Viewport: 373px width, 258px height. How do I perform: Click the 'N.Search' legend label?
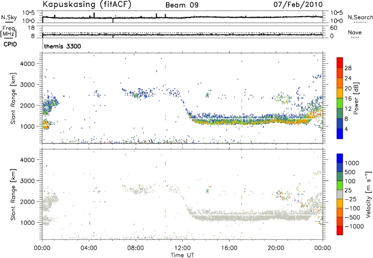point(360,17)
